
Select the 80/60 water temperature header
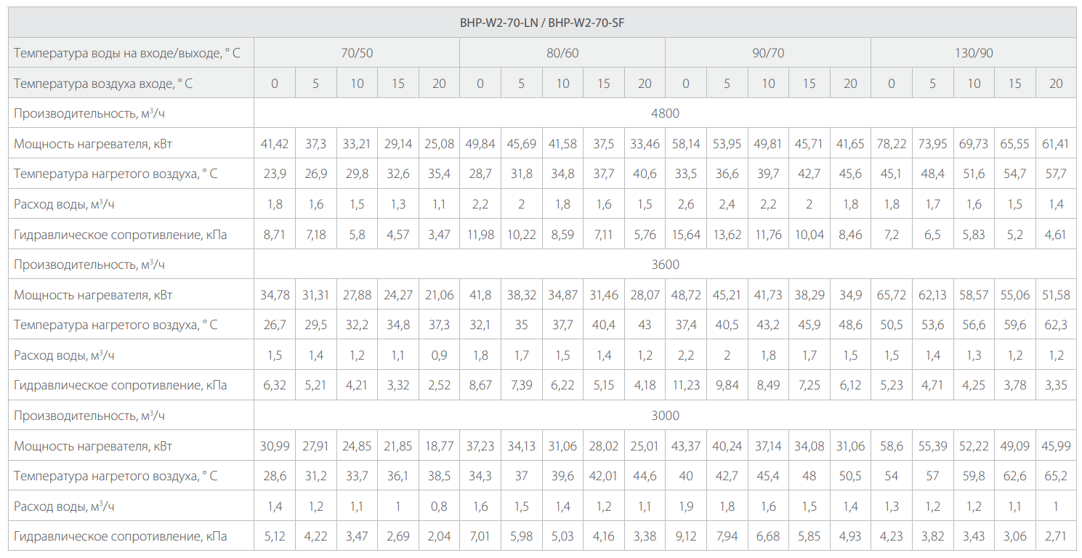[x=562, y=53]
